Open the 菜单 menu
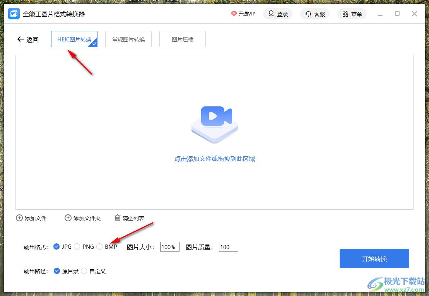 click(352, 14)
